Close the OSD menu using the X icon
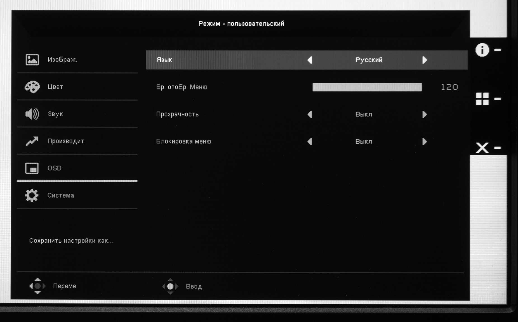 (482, 148)
